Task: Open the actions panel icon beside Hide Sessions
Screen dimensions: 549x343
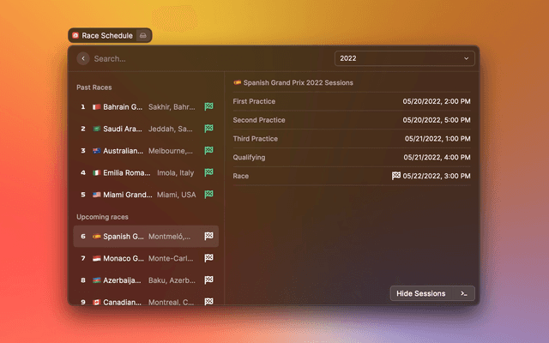Action: coord(464,293)
